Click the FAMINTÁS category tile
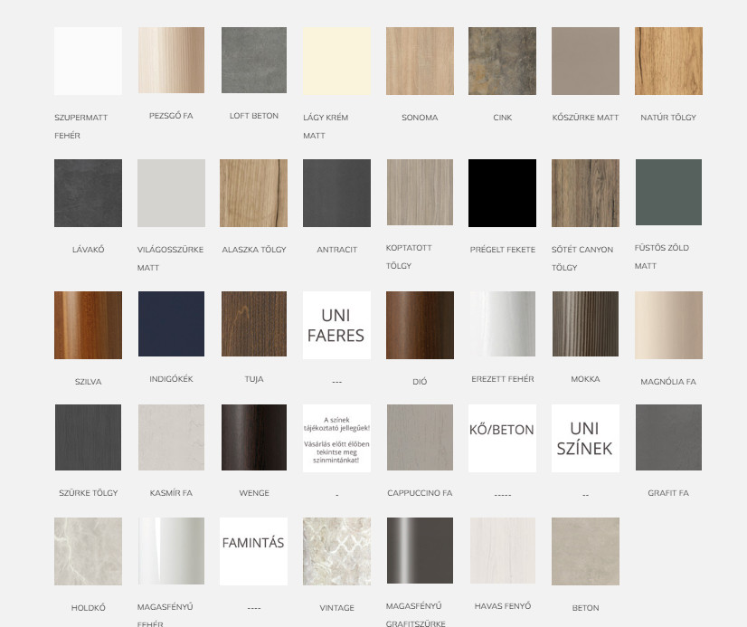This screenshot has height=627, width=747. click(253, 551)
